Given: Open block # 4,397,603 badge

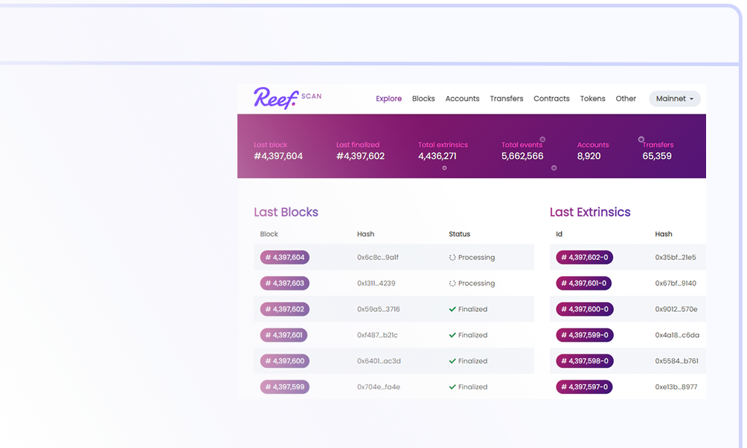Looking at the screenshot, I should (x=284, y=283).
